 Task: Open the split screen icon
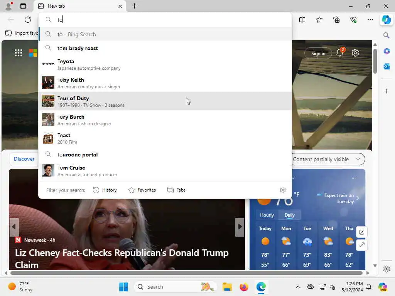(x=302, y=20)
